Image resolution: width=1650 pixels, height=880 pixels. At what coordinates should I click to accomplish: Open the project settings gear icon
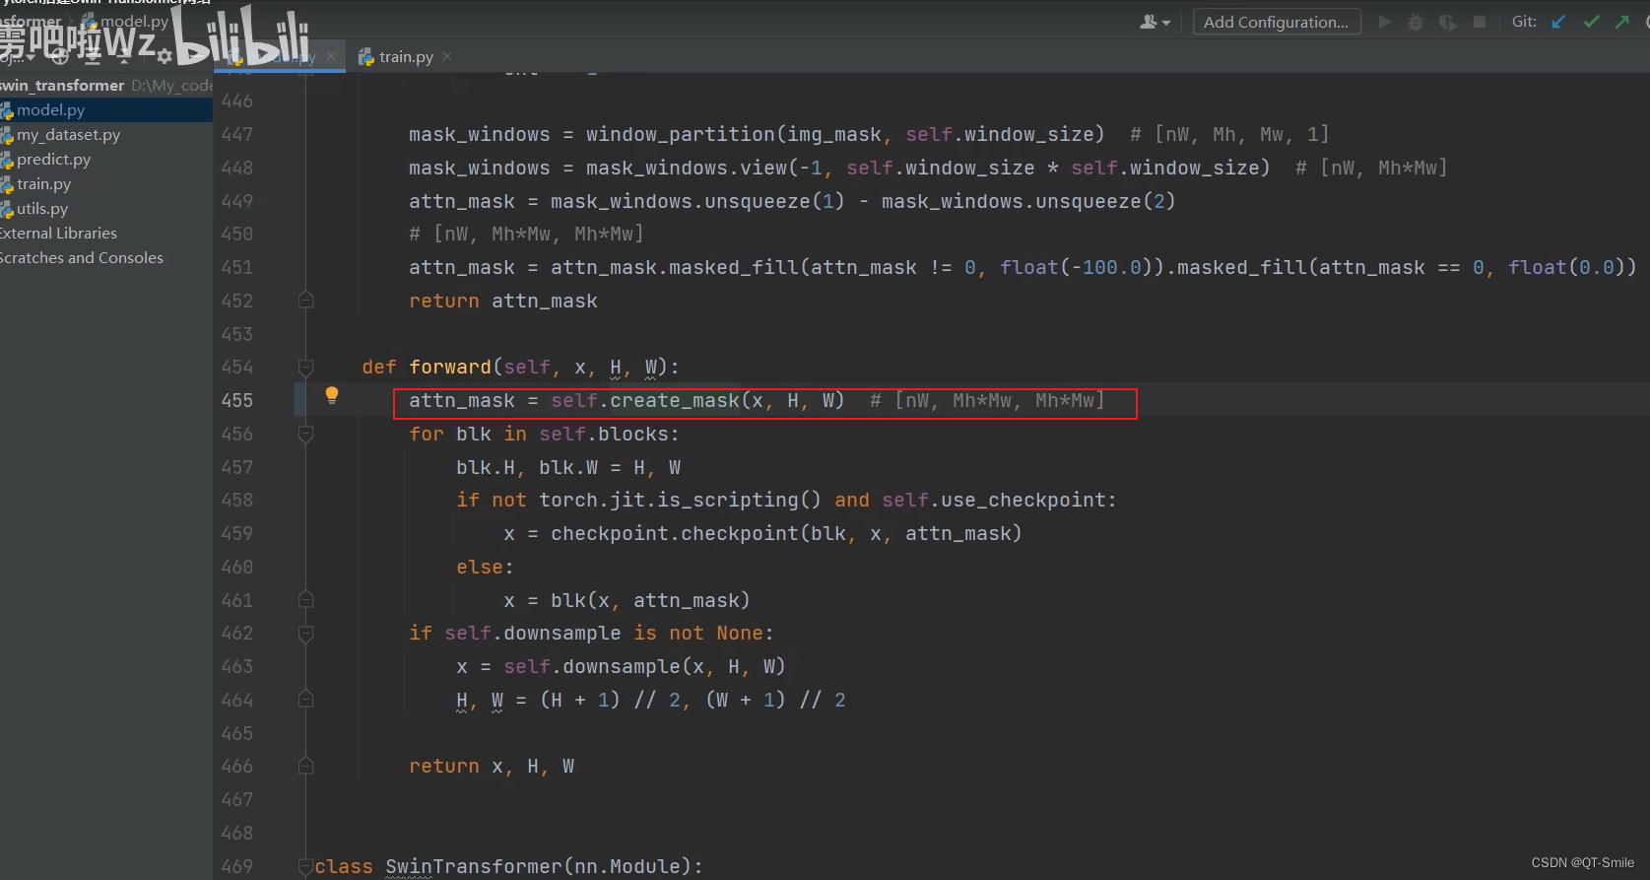click(x=164, y=57)
